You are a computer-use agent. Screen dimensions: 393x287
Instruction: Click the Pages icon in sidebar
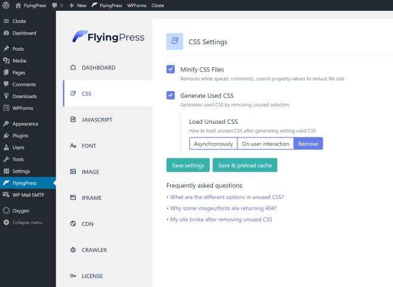[x=7, y=72]
